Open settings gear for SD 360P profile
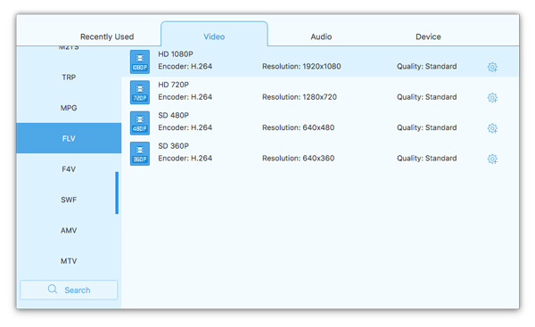The height and width of the screenshot is (327, 535). click(492, 159)
